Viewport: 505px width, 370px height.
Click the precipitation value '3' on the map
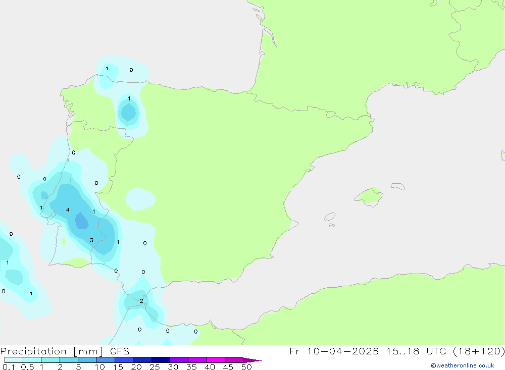(91, 240)
